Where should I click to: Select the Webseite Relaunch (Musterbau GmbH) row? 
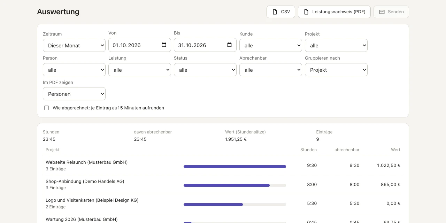[223, 166]
